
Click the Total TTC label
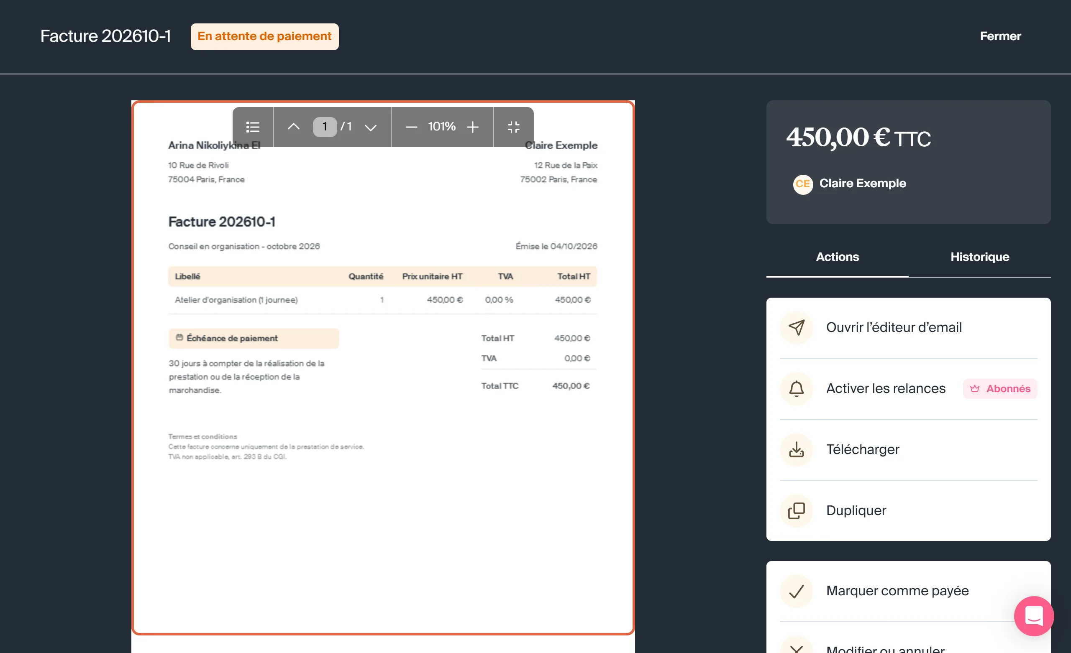coord(500,386)
